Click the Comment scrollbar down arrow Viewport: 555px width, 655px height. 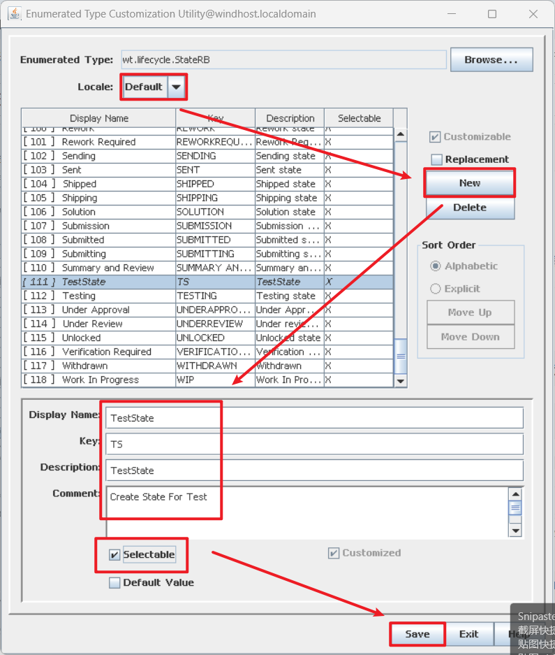pos(516,531)
